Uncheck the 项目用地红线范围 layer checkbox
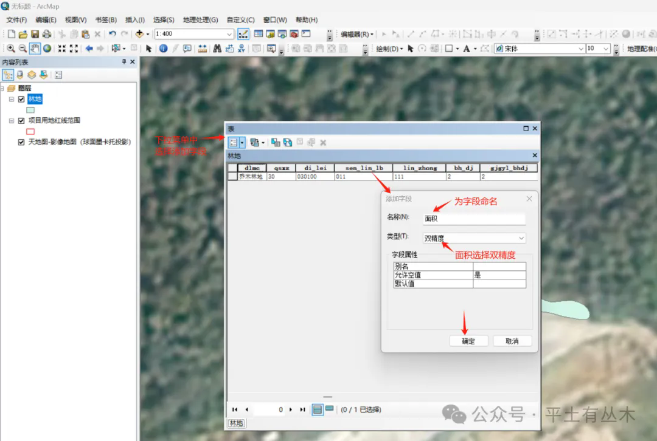This screenshot has width=657, height=441. coord(22,120)
